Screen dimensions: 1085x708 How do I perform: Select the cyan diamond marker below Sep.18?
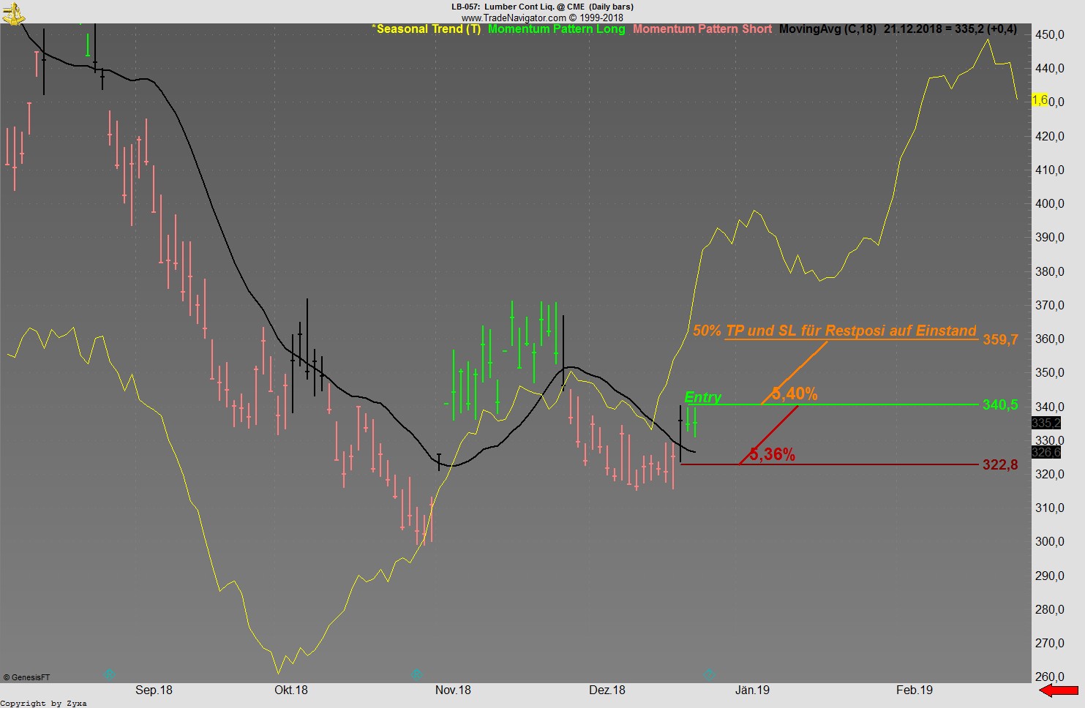110,674
